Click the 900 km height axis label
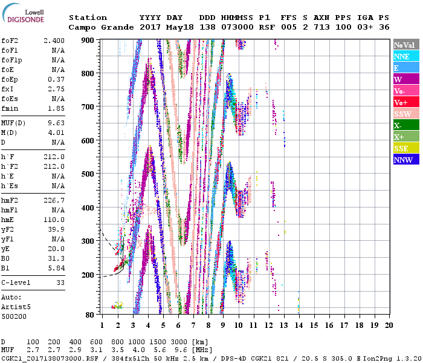The width and height of the screenshot is (423, 363). [x=89, y=40]
